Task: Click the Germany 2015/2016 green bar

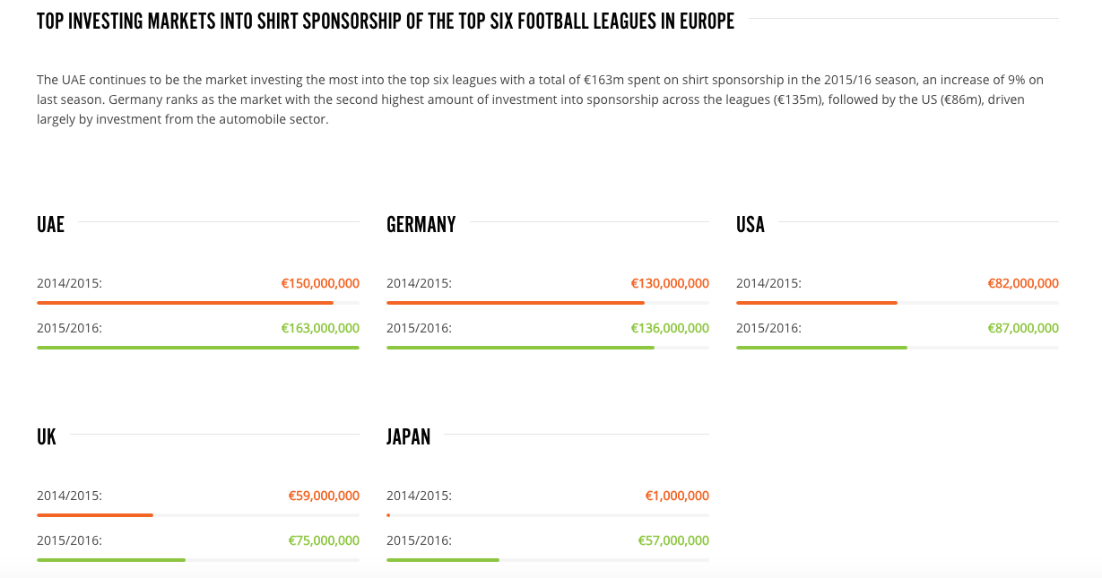Action: [x=520, y=348]
